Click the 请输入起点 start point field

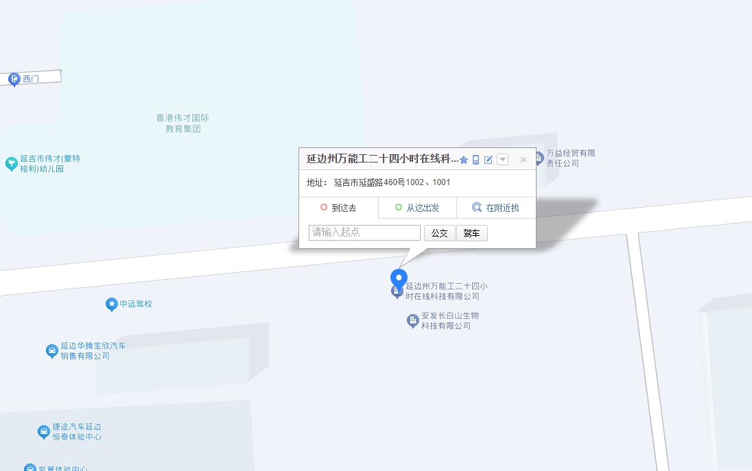364,233
